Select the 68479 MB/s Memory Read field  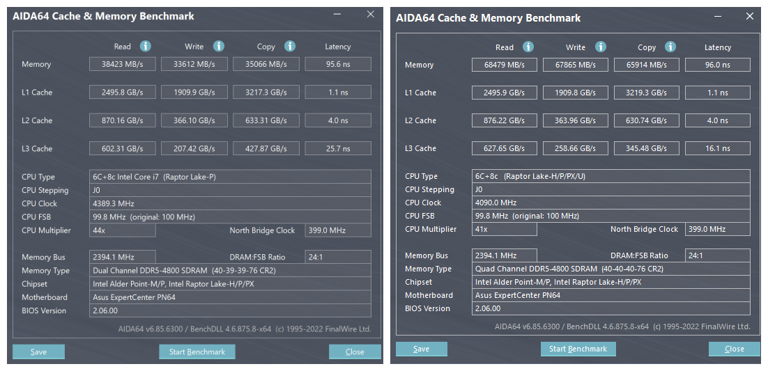click(505, 65)
